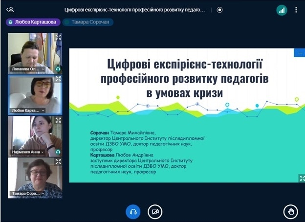Open Любов Карташова webcam name menu
The width and height of the screenshot is (305, 222).
43,111
